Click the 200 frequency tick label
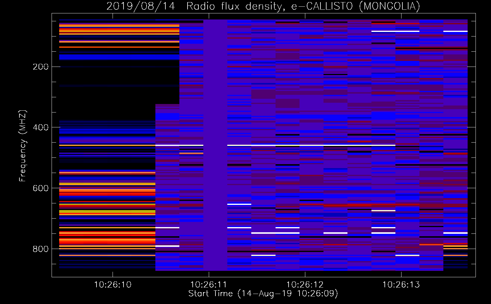Viewport: 491px width, 304px height. coord(41,67)
